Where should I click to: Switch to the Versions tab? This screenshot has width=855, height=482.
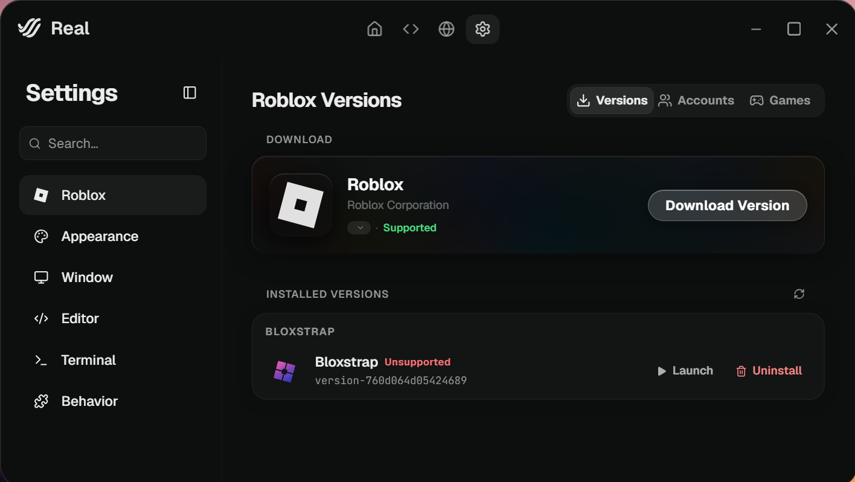[x=612, y=100]
